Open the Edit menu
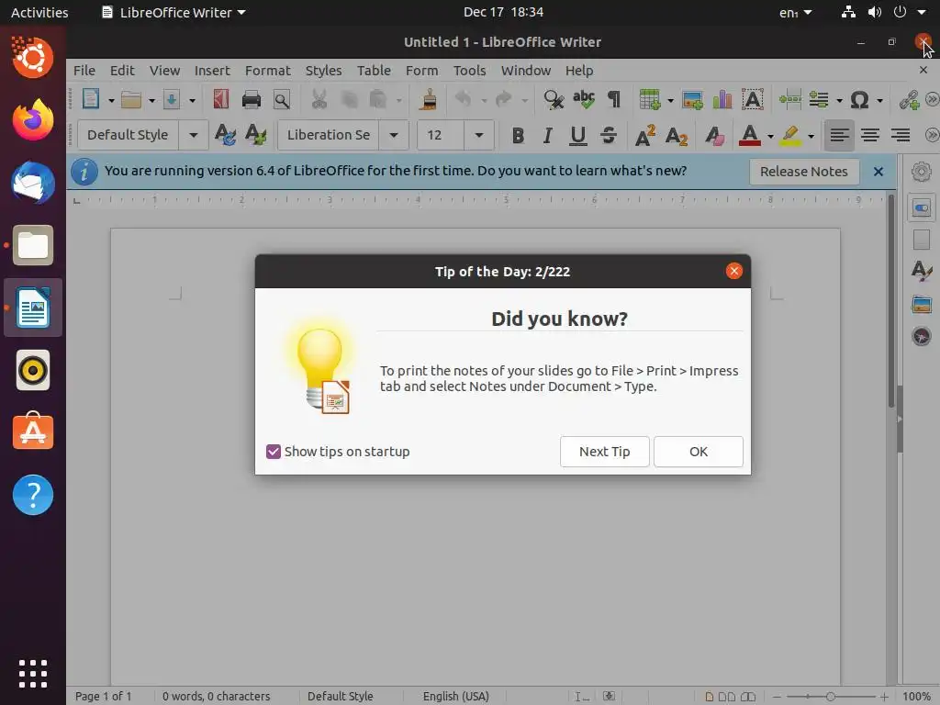This screenshot has height=705, width=940. [x=122, y=70]
